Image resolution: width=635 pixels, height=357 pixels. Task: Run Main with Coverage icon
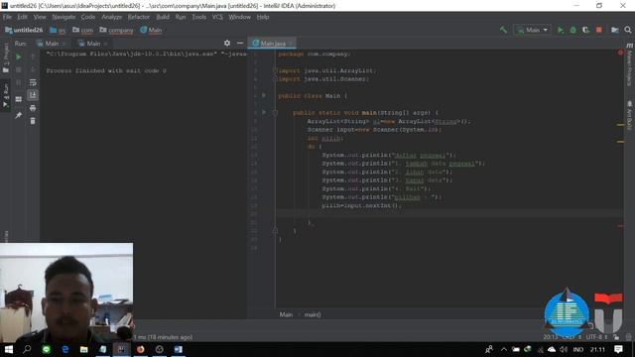[x=585, y=30]
